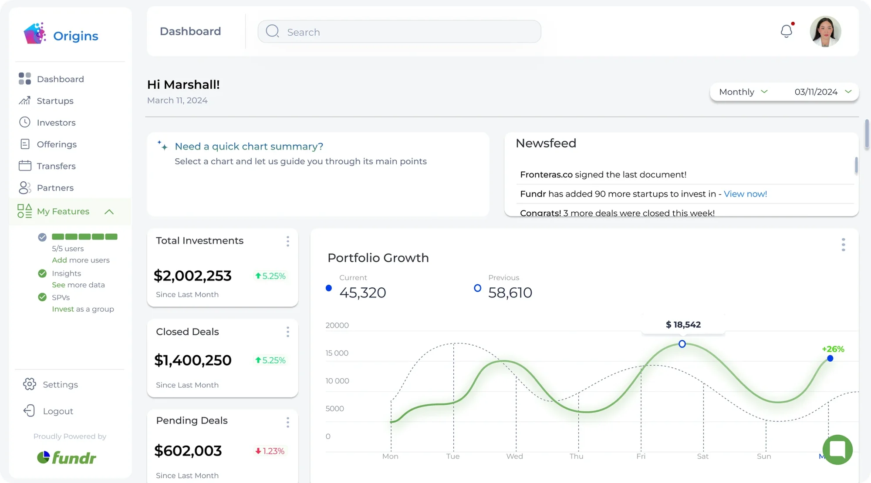Viewport: 871px width, 483px height.
Task: Click the 45,320 current value
Action: pos(363,293)
